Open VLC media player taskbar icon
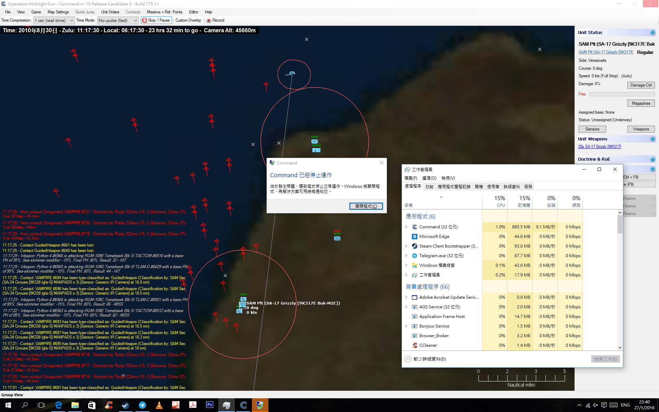This screenshot has height=412, width=659. pos(159,405)
